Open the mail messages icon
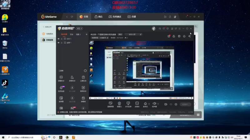Image resolution: width=250 pixels, height=140 pixels. pyautogui.click(x=164, y=29)
